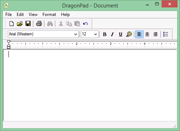Viewport: 180px width, 131px height.
Task: Open the Help menu
Action: tap(65, 15)
